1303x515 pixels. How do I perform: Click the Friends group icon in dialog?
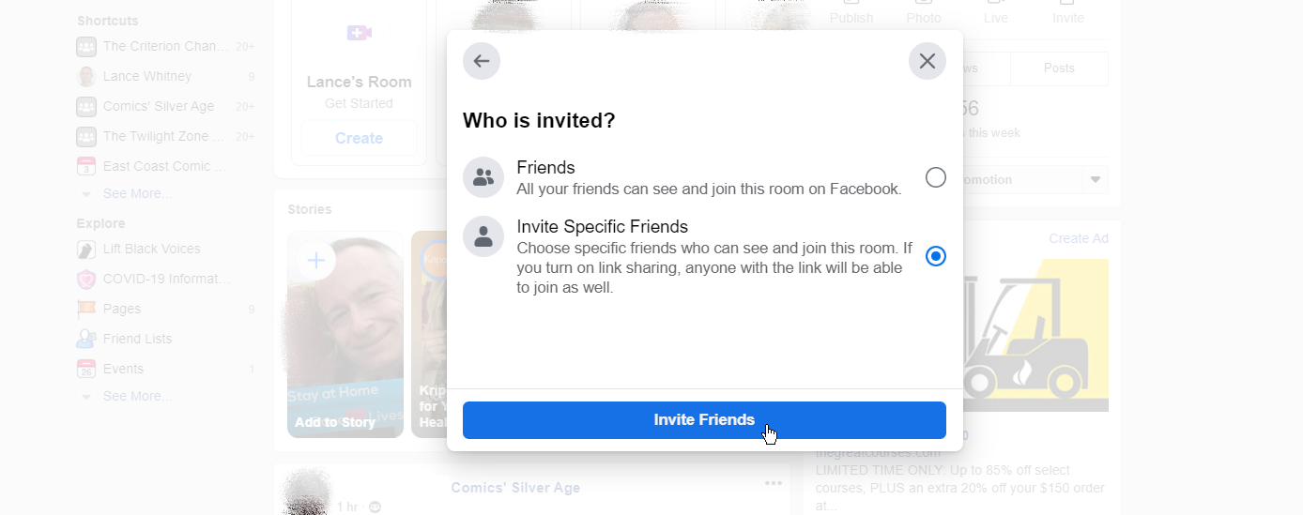click(483, 177)
